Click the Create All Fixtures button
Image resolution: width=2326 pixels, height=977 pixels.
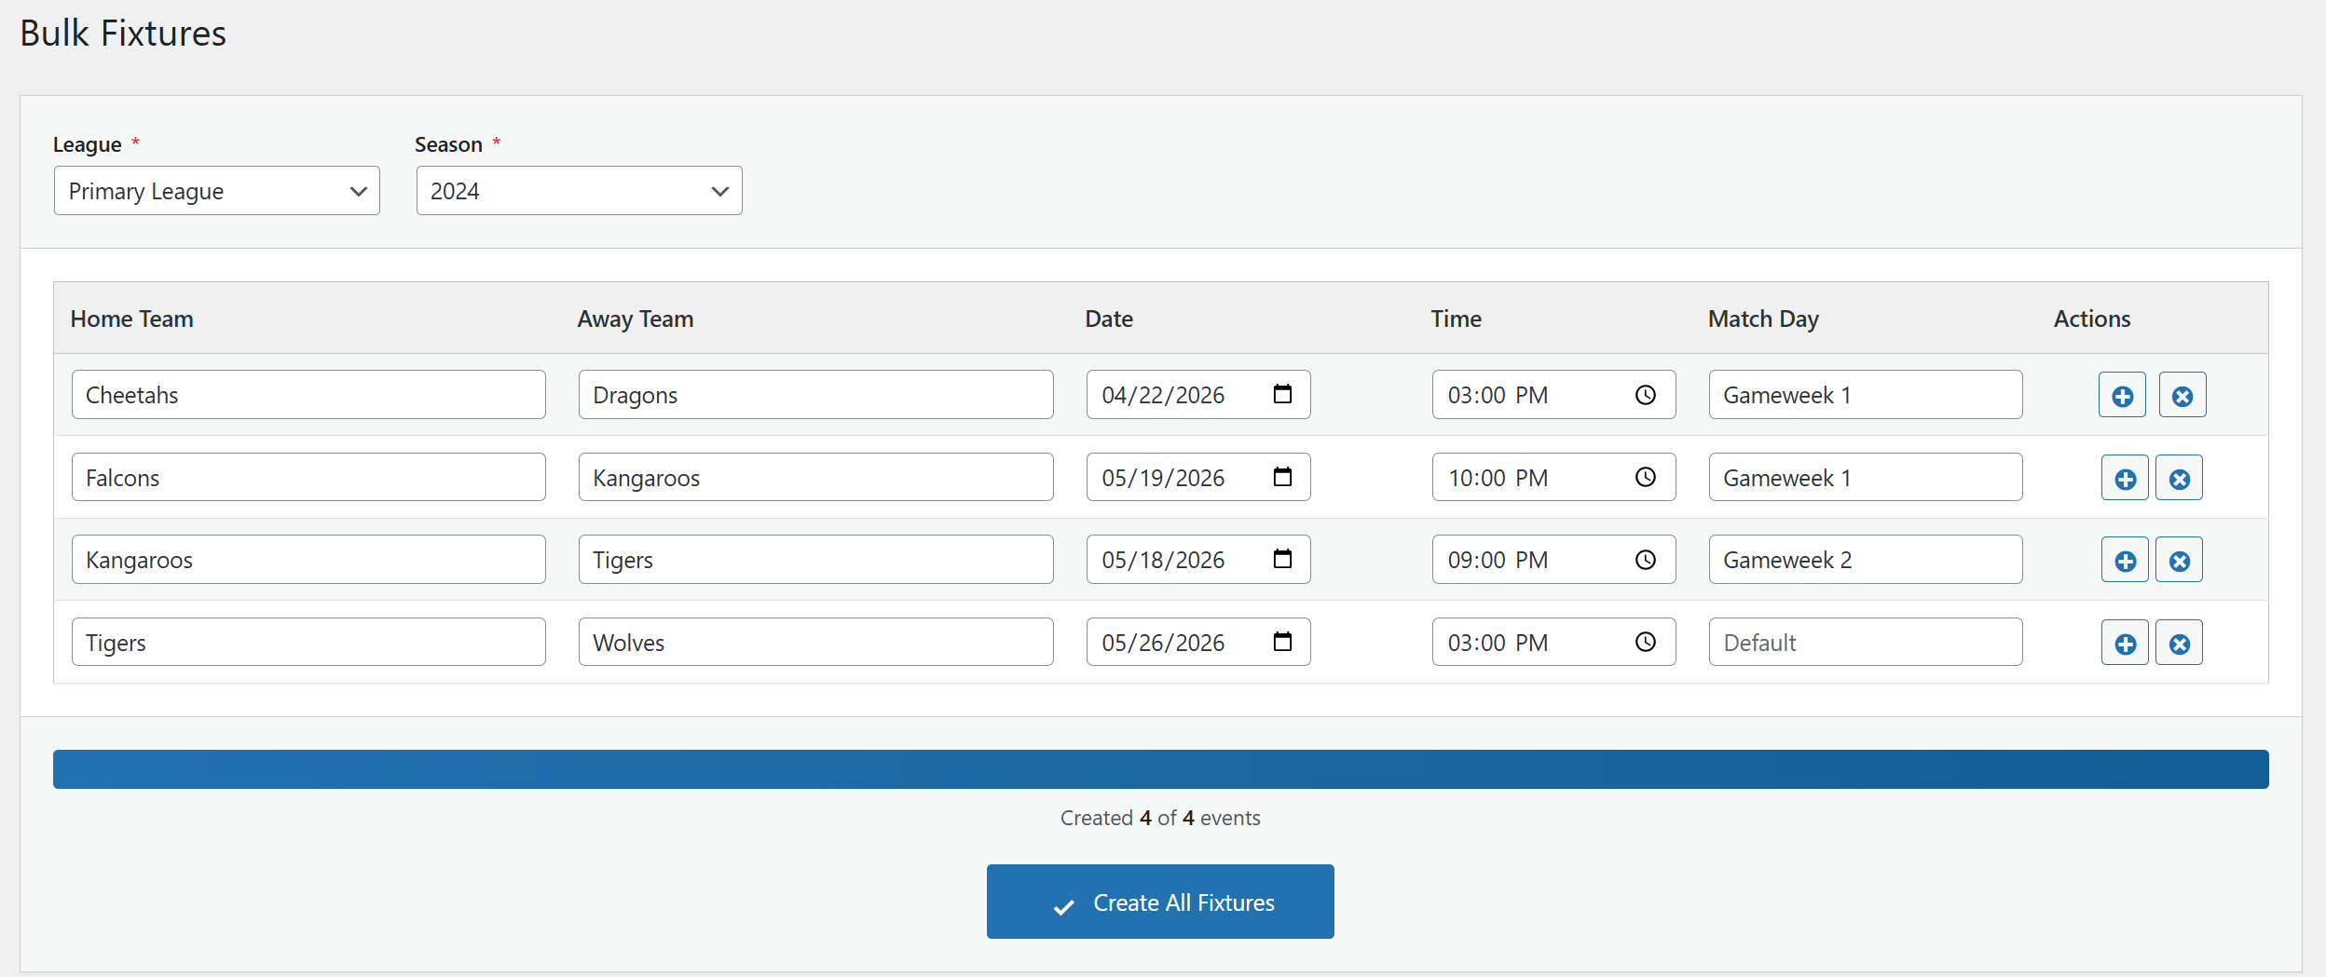click(x=1160, y=902)
